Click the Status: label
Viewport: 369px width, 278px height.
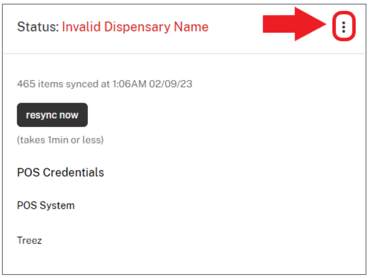click(x=38, y=27)
